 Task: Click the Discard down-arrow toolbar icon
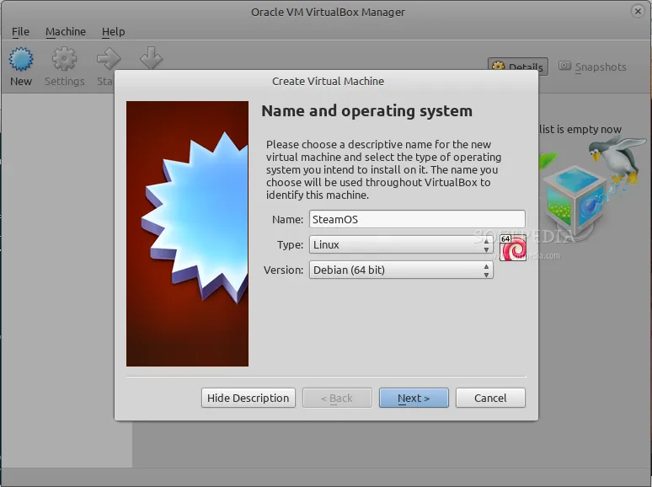(x=151, y=58)
